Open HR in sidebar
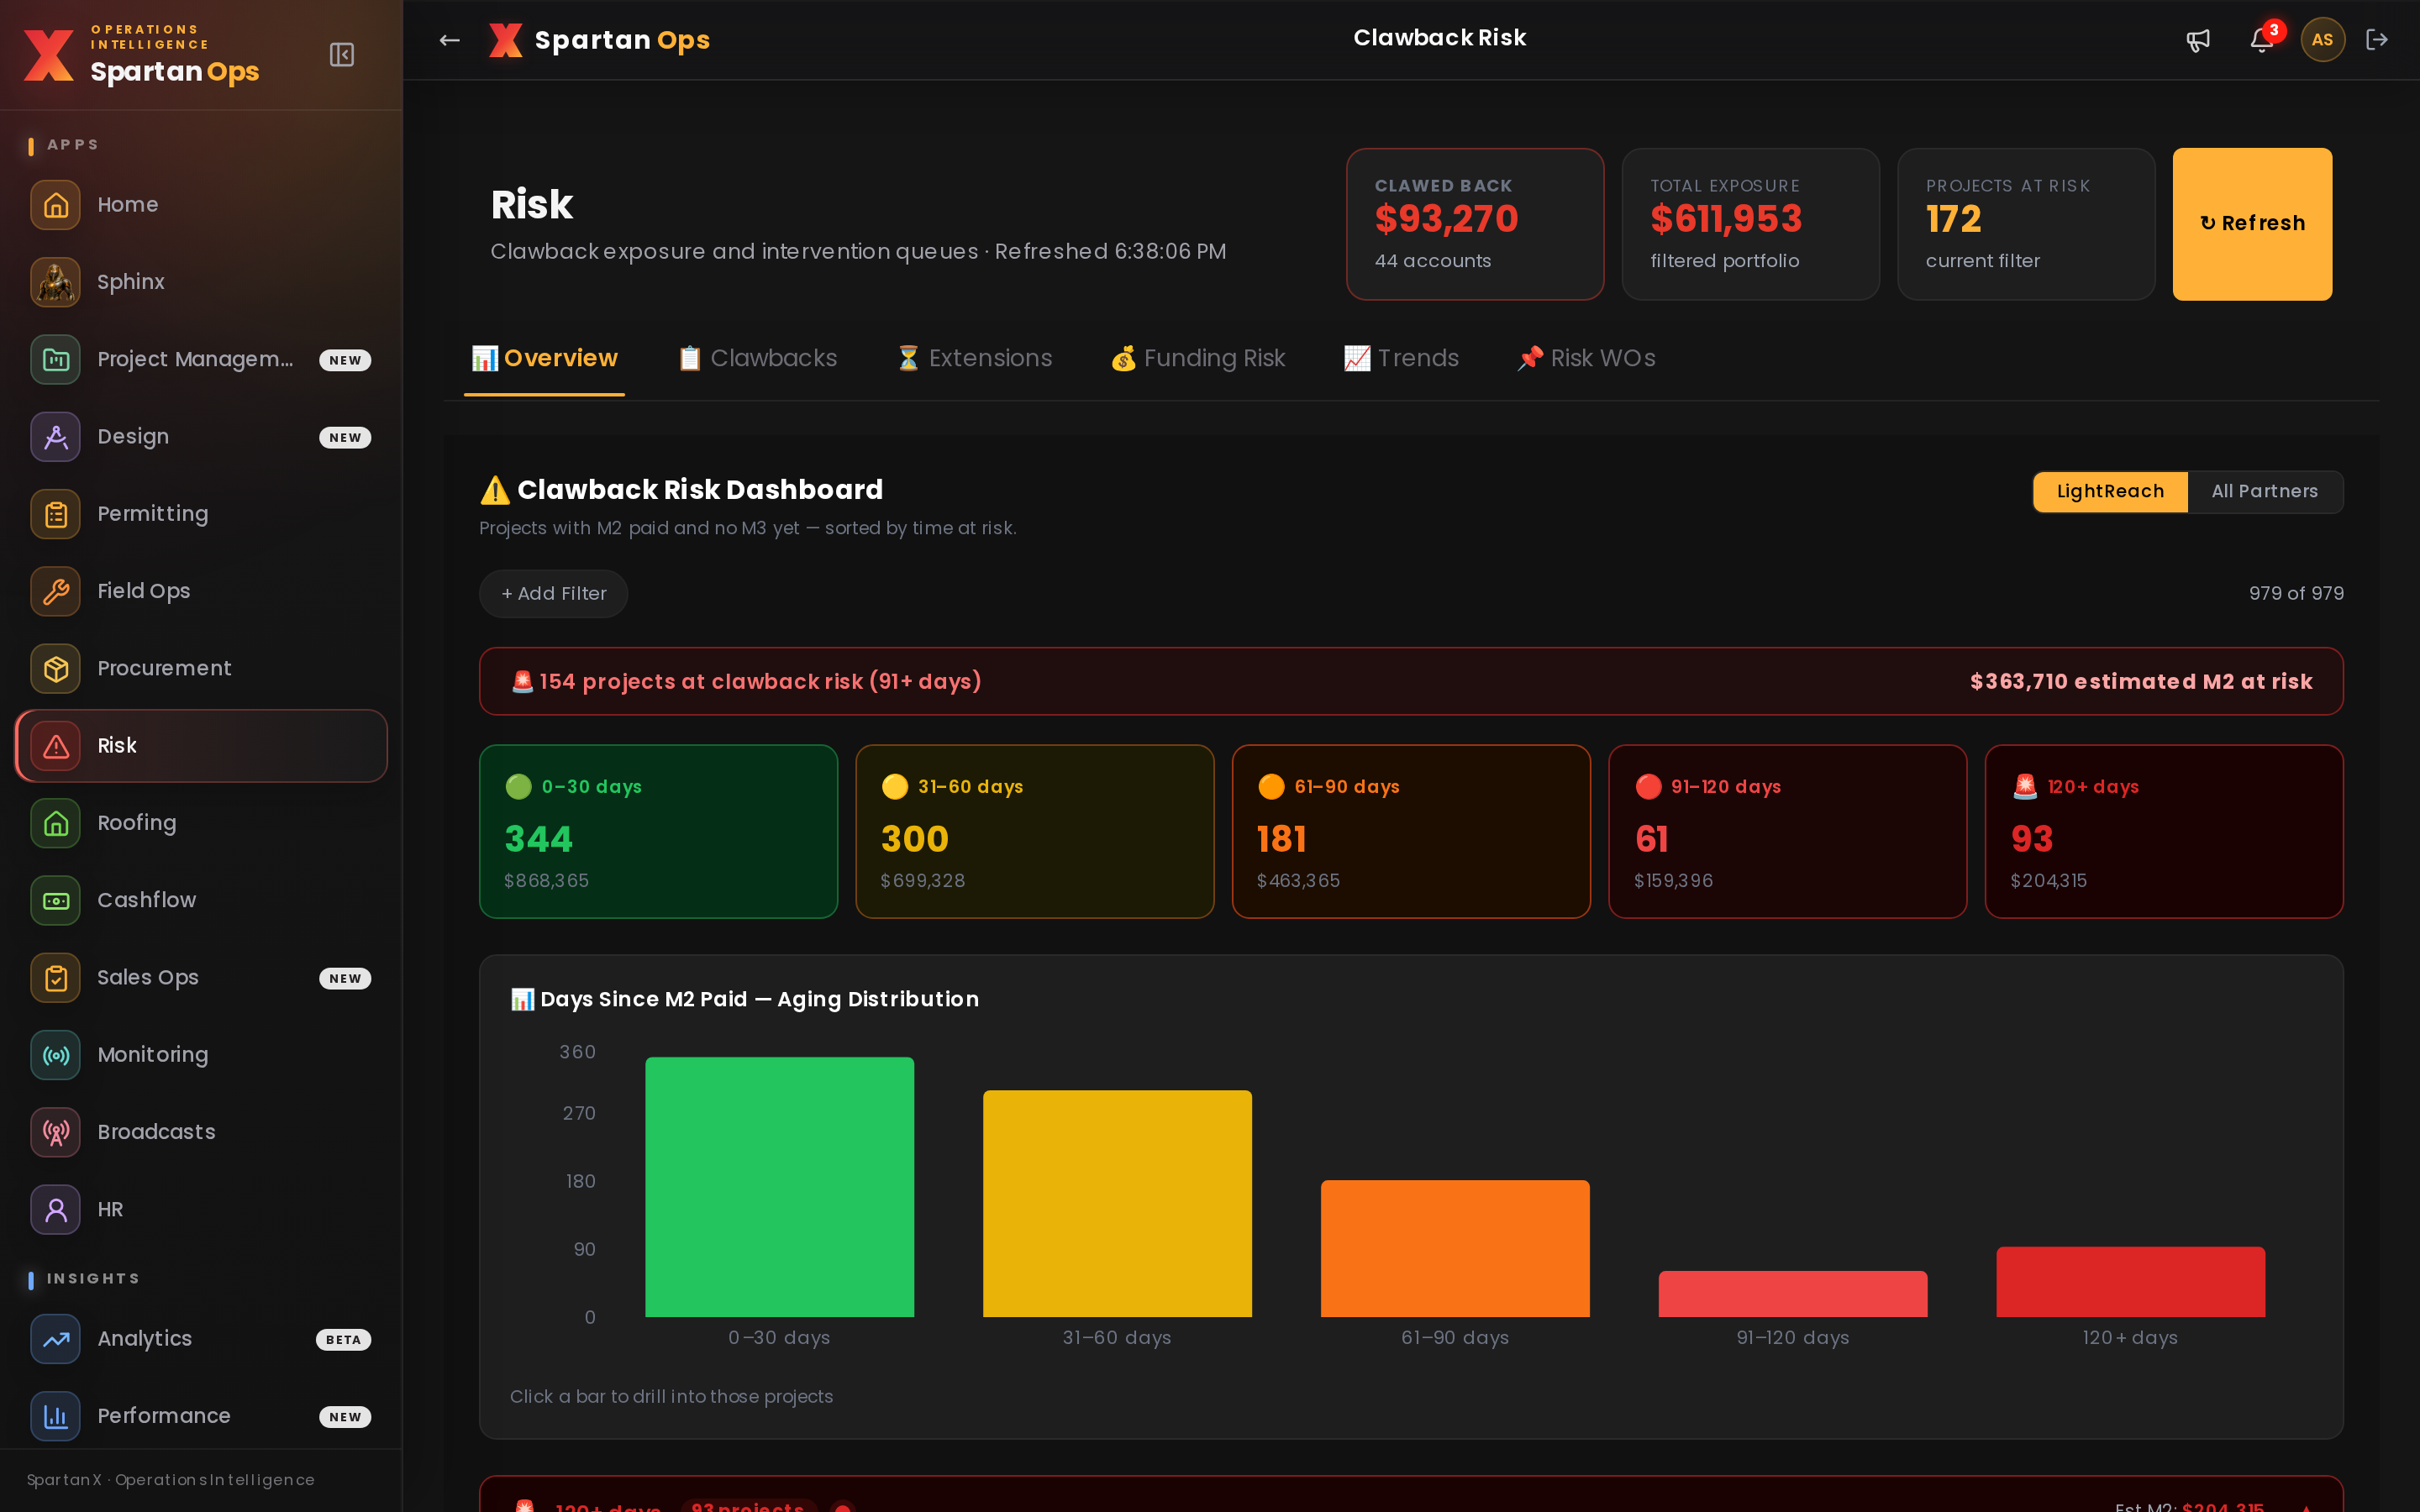 click(x=201, y=1209)
